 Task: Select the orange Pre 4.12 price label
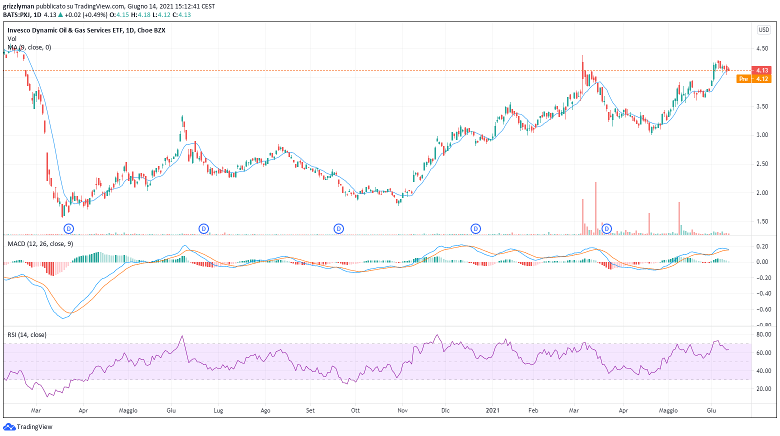point(754,79)
